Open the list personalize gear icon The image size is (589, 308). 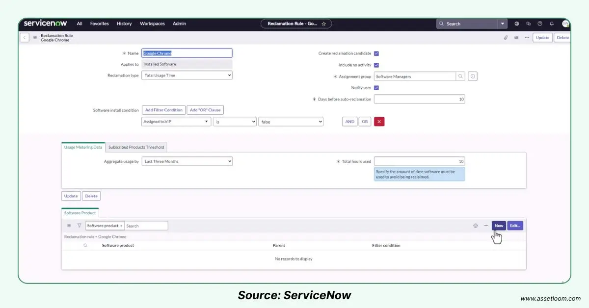click(x=475, y=226)
